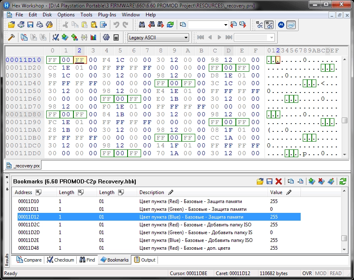354x280 pixels.
Task: Click the OVR status bar indicator
Action: (307, 273)
